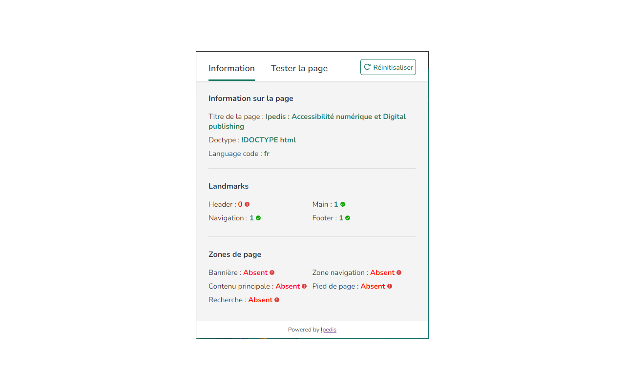Click the red error icon next to Header

(x=247, y=204)
